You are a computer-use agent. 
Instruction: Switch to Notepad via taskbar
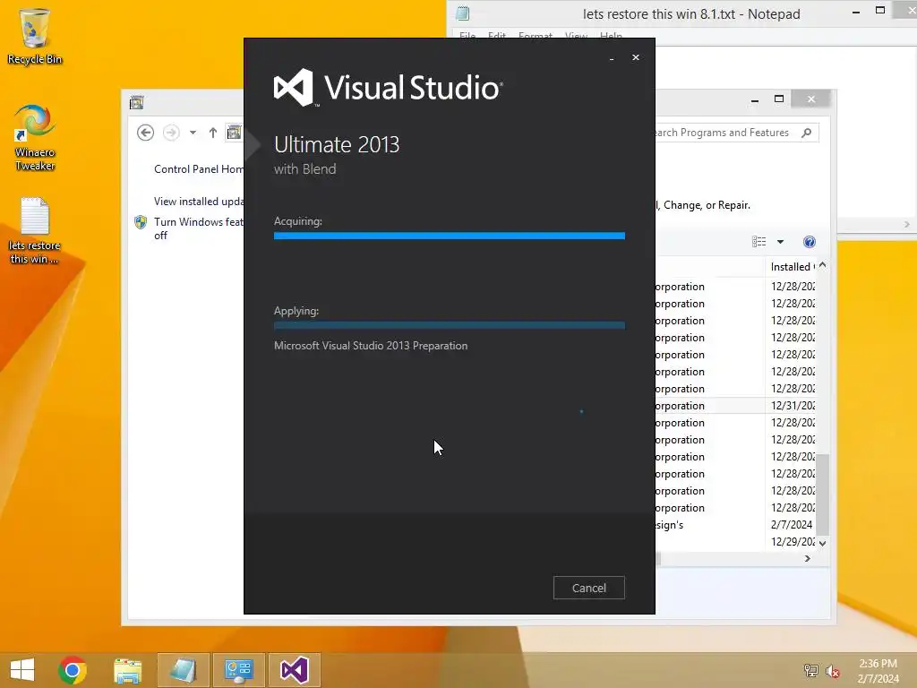tap(183, 670)
